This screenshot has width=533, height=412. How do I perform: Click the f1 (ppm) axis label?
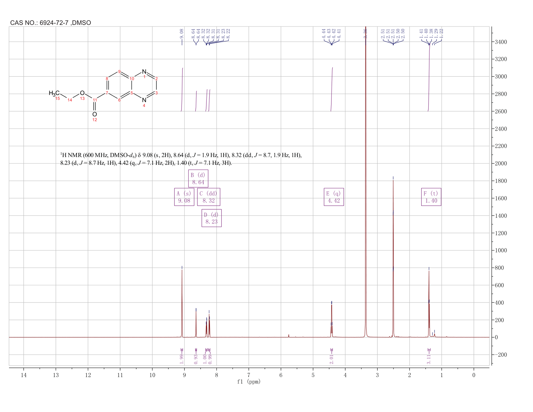[x=249, y=382]
